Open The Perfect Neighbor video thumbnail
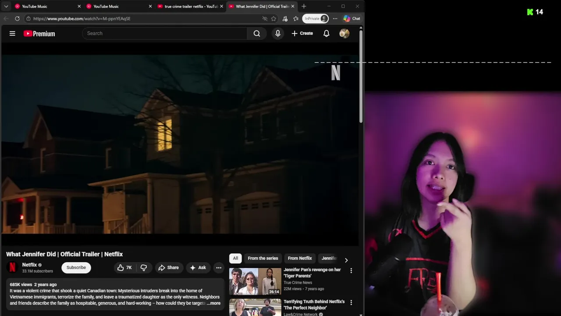 255,307
